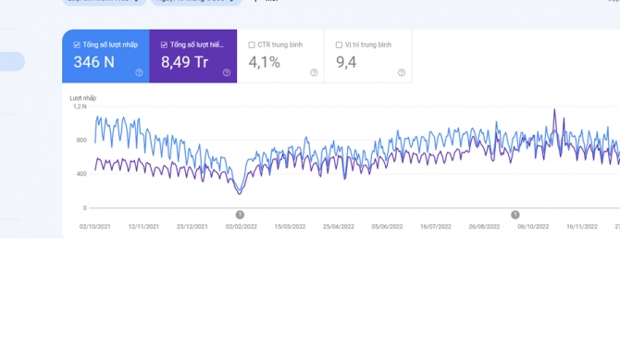The height and width of the screenshot is (349, 620).
Task: Select the 9,4 average position value
Action: pos(346,62)
